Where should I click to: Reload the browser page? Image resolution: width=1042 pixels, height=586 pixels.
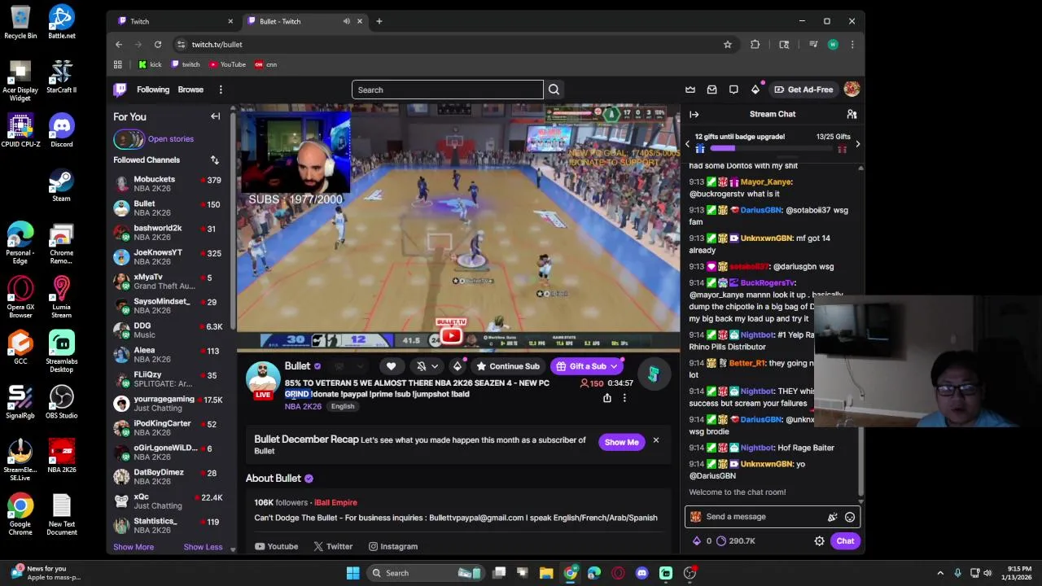[x=158, y=45]
